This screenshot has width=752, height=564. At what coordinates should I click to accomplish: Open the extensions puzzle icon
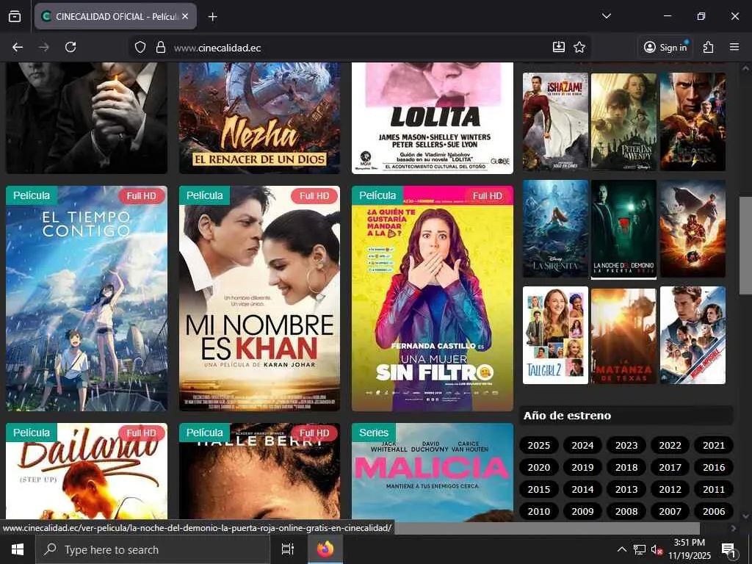coord(709,47)
